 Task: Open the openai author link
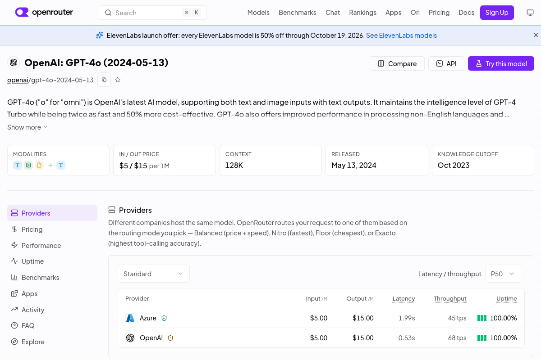point(18,80)
